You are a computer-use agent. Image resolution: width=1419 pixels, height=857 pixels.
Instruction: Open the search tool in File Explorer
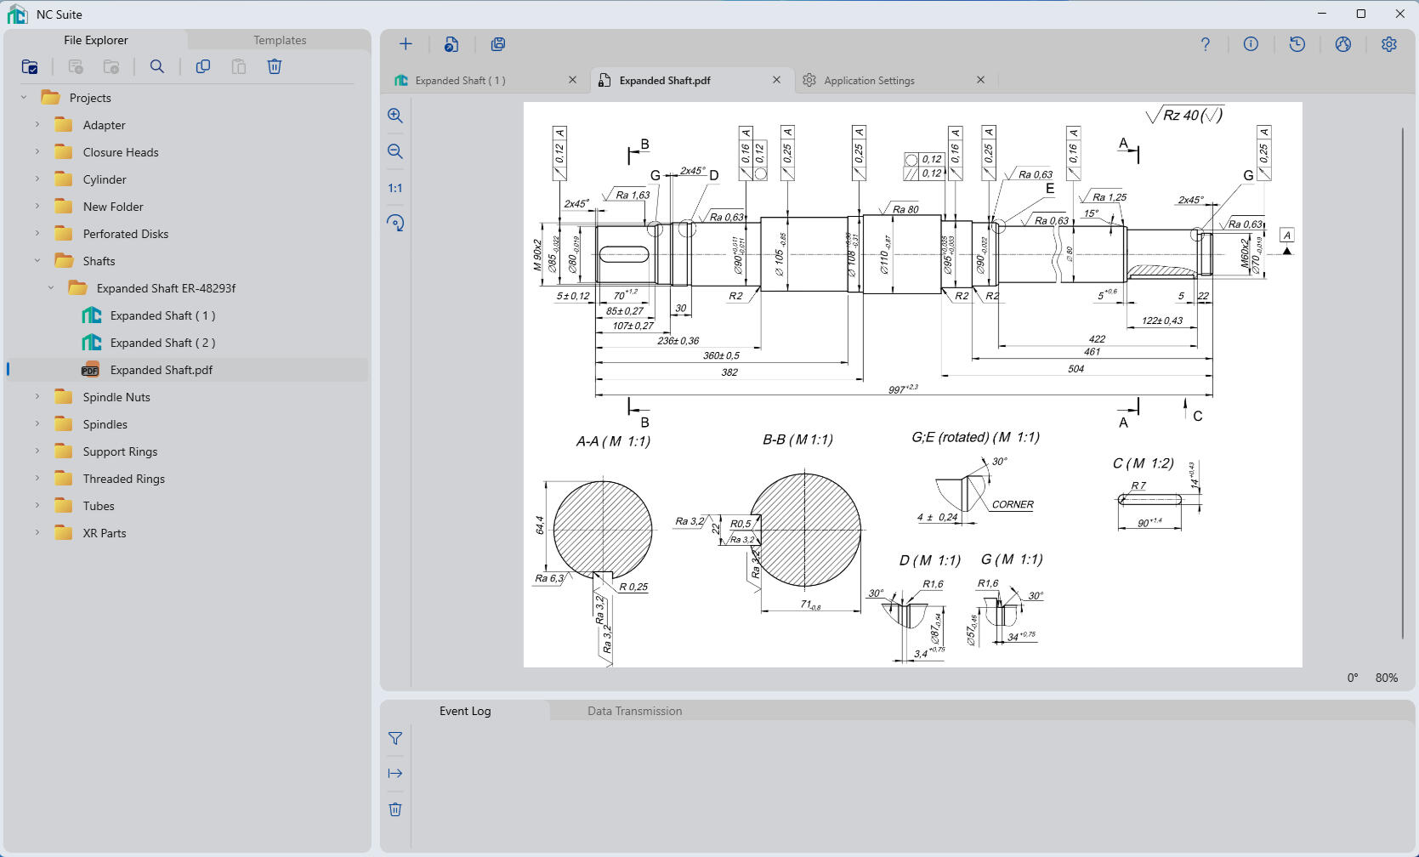coord(157,66)
